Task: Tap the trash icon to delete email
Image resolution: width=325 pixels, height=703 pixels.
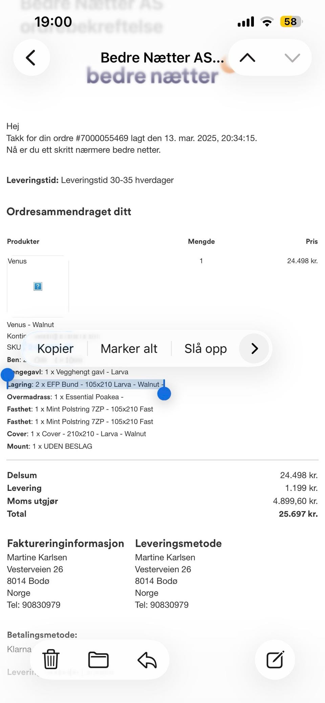Action: coord(51,659)
